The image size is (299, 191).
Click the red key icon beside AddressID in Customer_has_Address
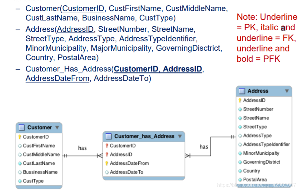coord(107,155)
